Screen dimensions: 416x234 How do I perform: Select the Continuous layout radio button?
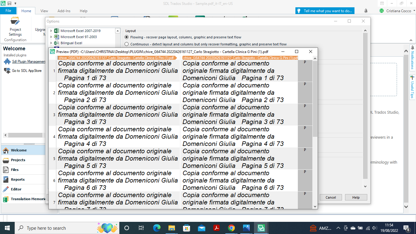pos(127,44)
